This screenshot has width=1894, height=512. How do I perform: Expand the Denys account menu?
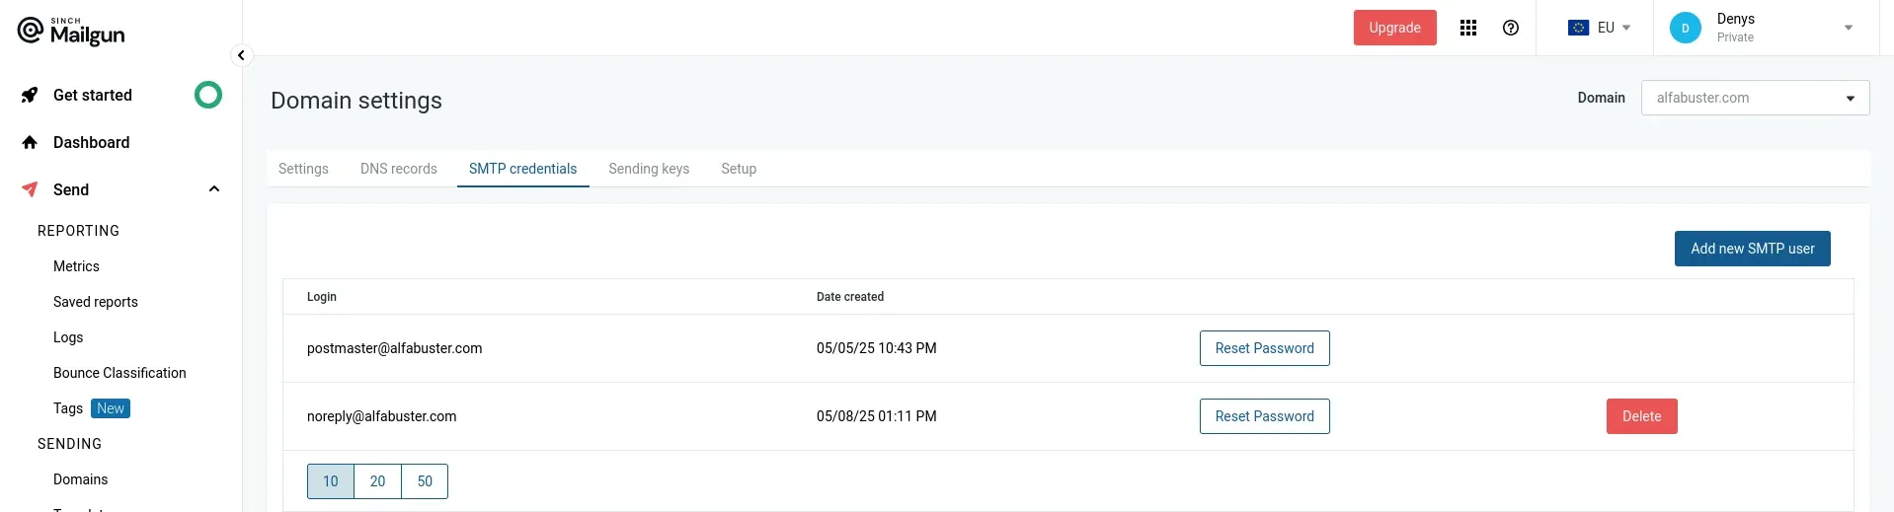pyautogui.click(x=1849, y=28)
